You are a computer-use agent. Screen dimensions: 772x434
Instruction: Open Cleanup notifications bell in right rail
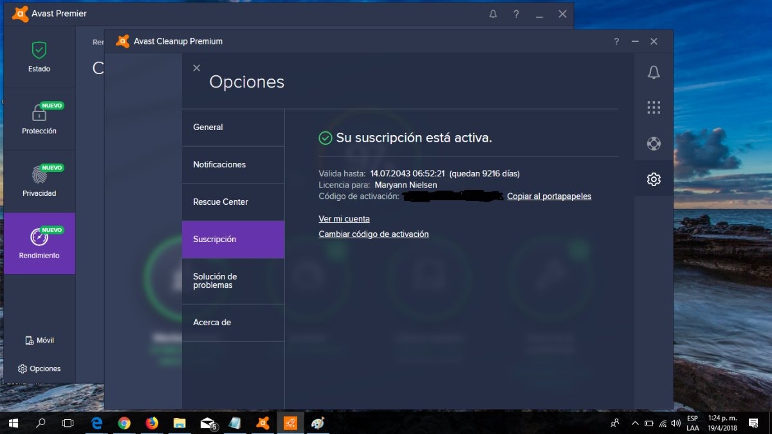tap(654, 72)
